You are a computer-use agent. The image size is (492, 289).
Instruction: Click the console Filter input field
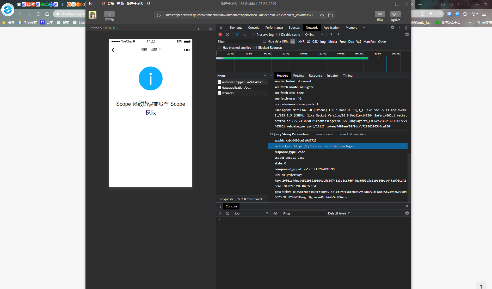(304, 213)
